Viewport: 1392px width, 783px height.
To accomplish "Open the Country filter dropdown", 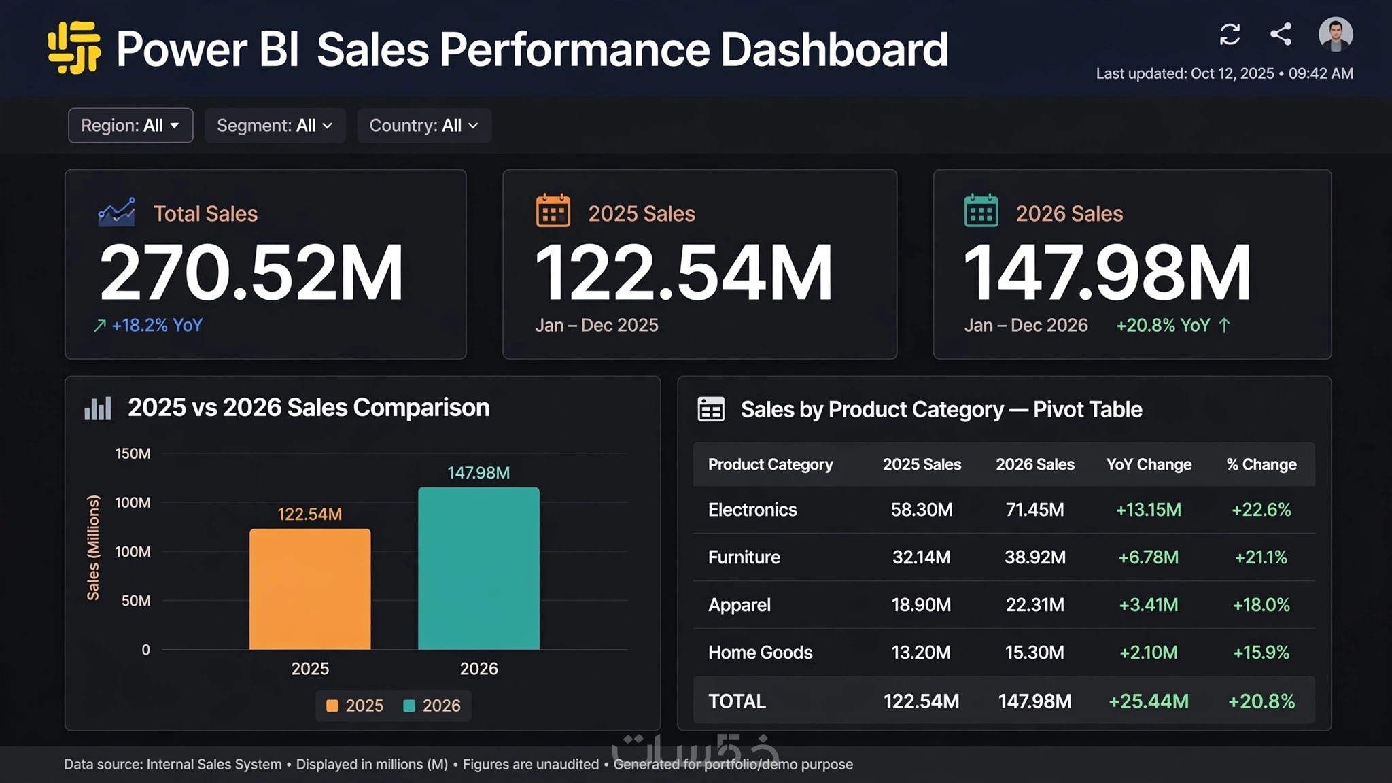I will pos(424,126).
